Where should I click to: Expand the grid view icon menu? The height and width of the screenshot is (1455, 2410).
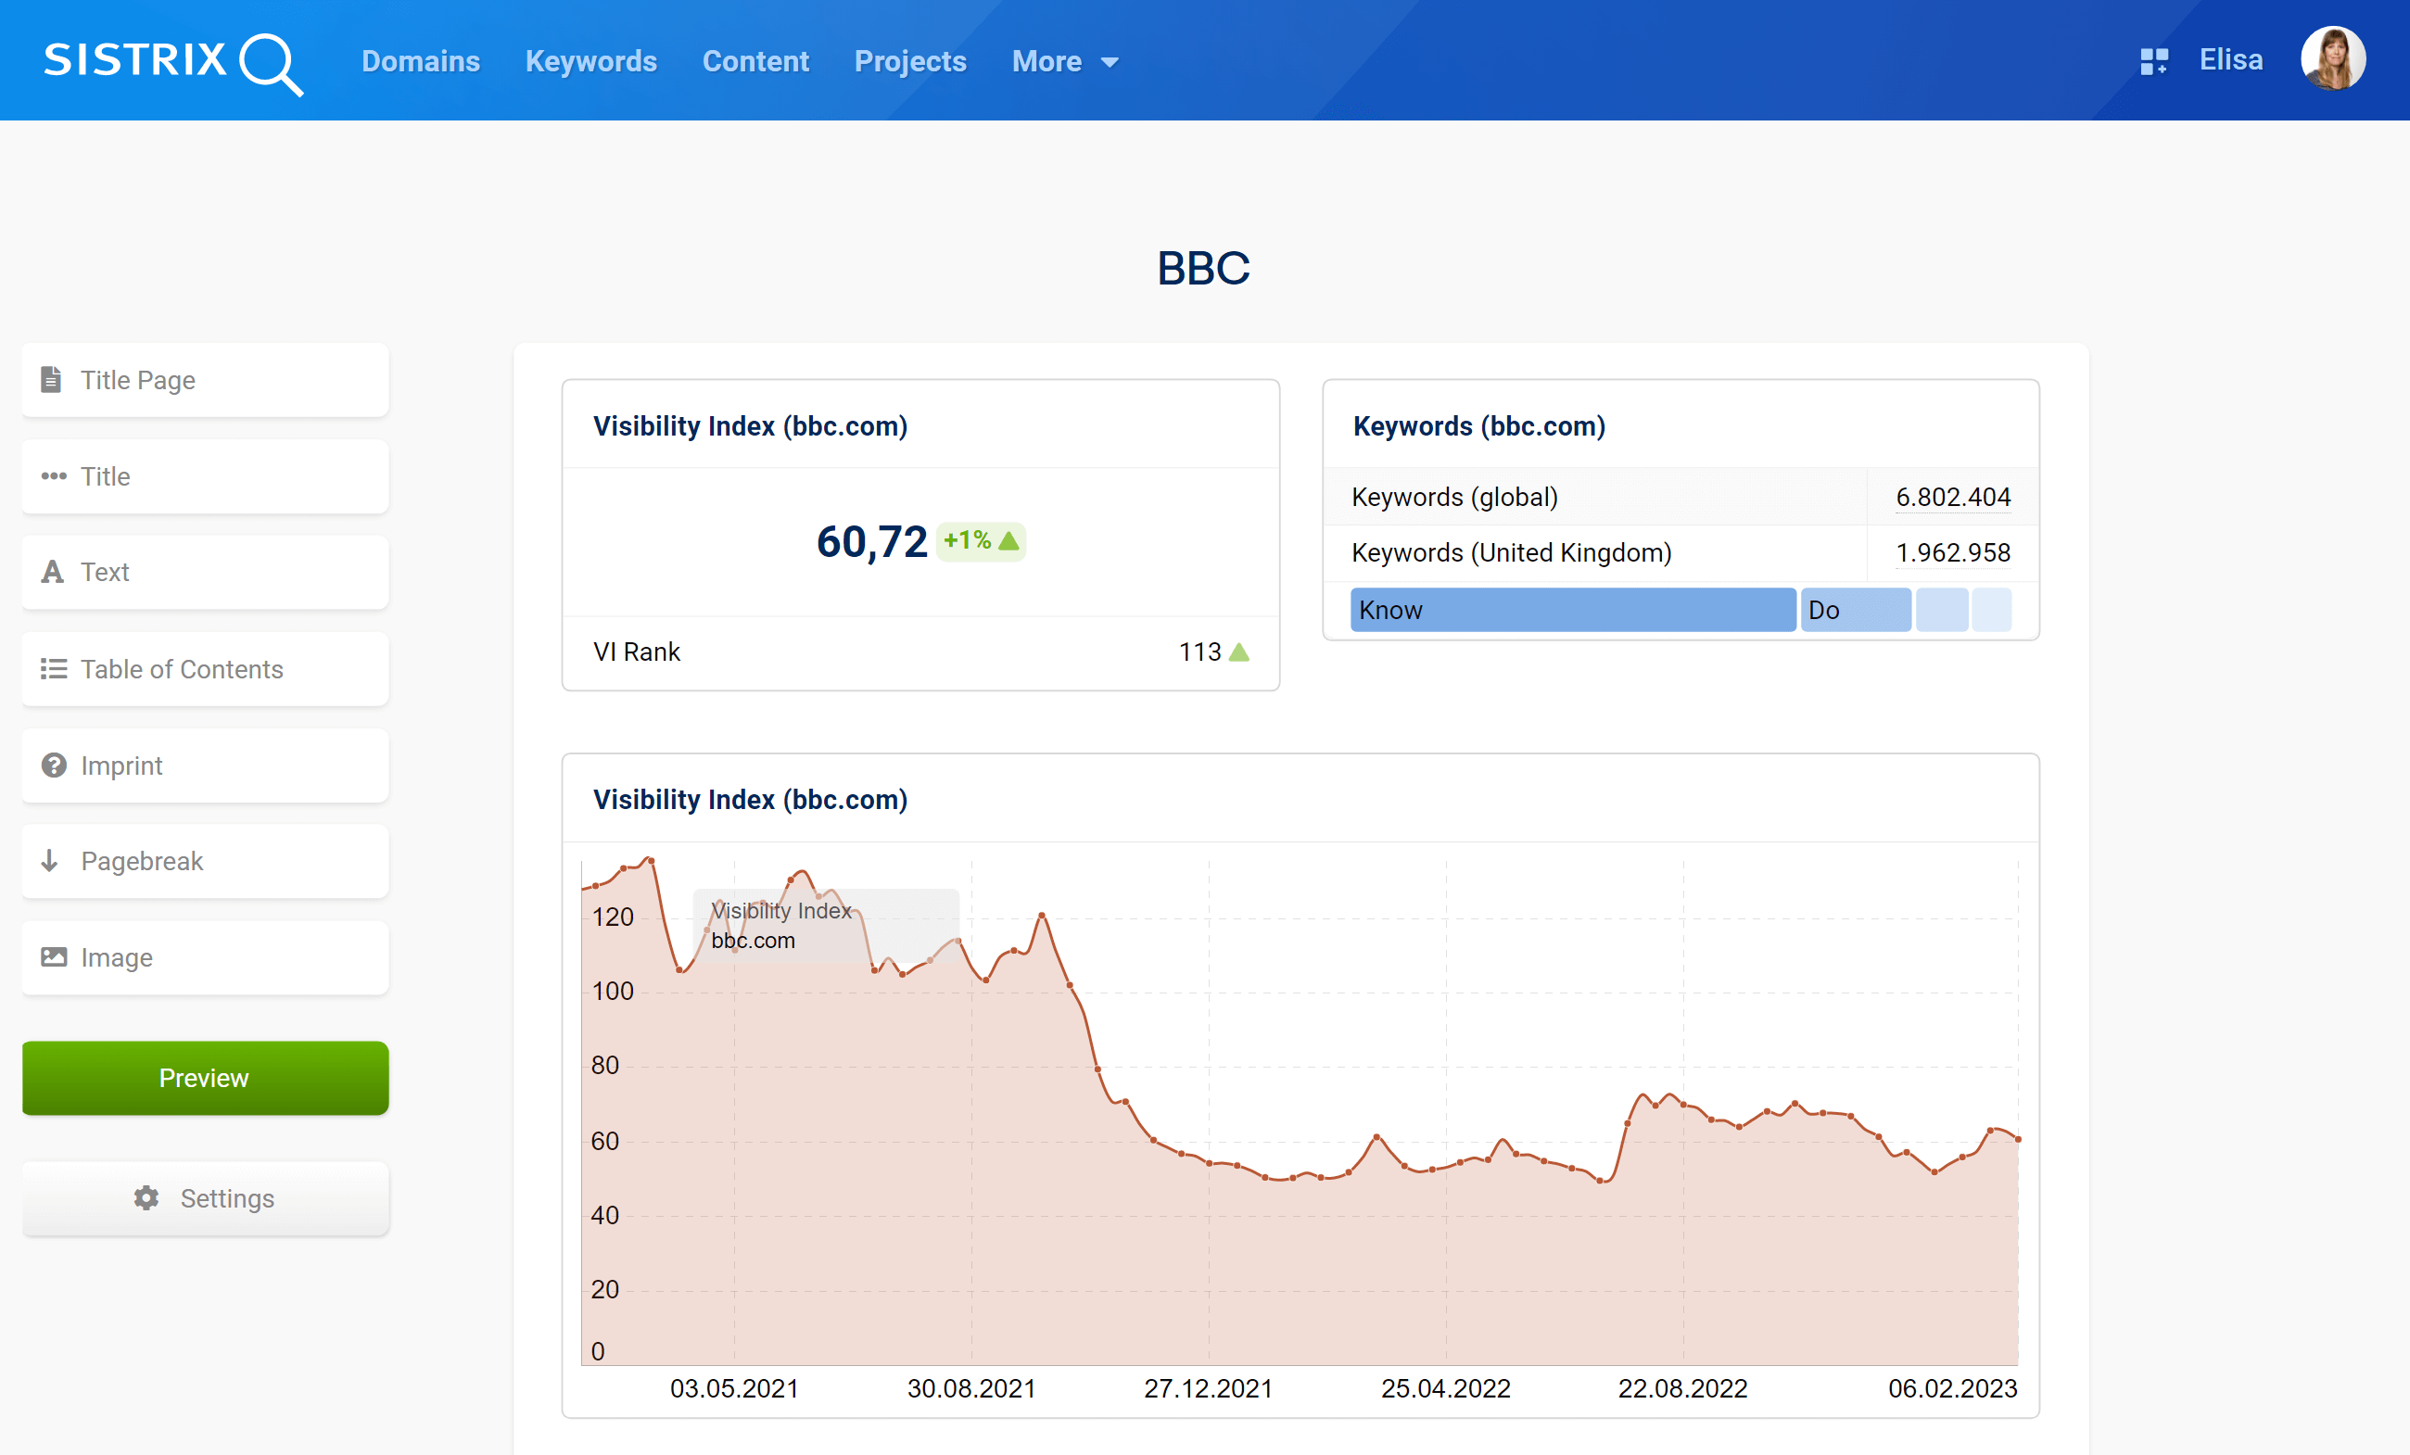2153,60
